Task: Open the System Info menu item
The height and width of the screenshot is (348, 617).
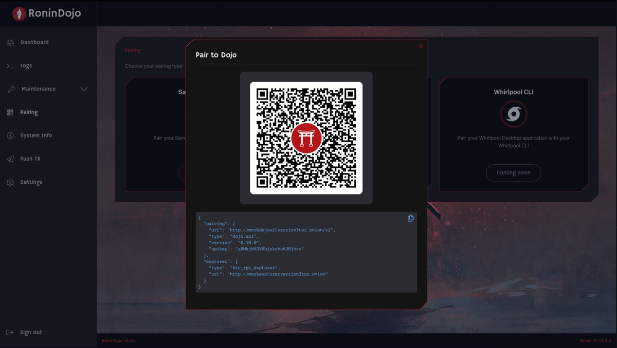Action: click(x=36, y=136)
